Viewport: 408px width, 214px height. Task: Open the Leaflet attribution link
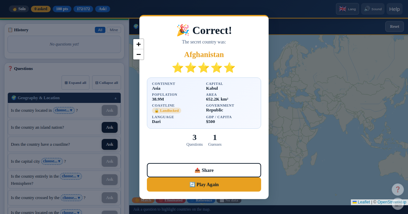tap(361, 202)
